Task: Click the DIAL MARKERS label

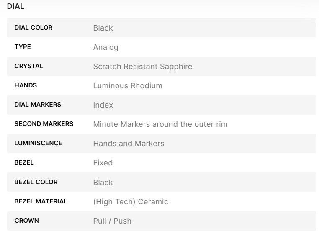Action: (x=38, y=105)
